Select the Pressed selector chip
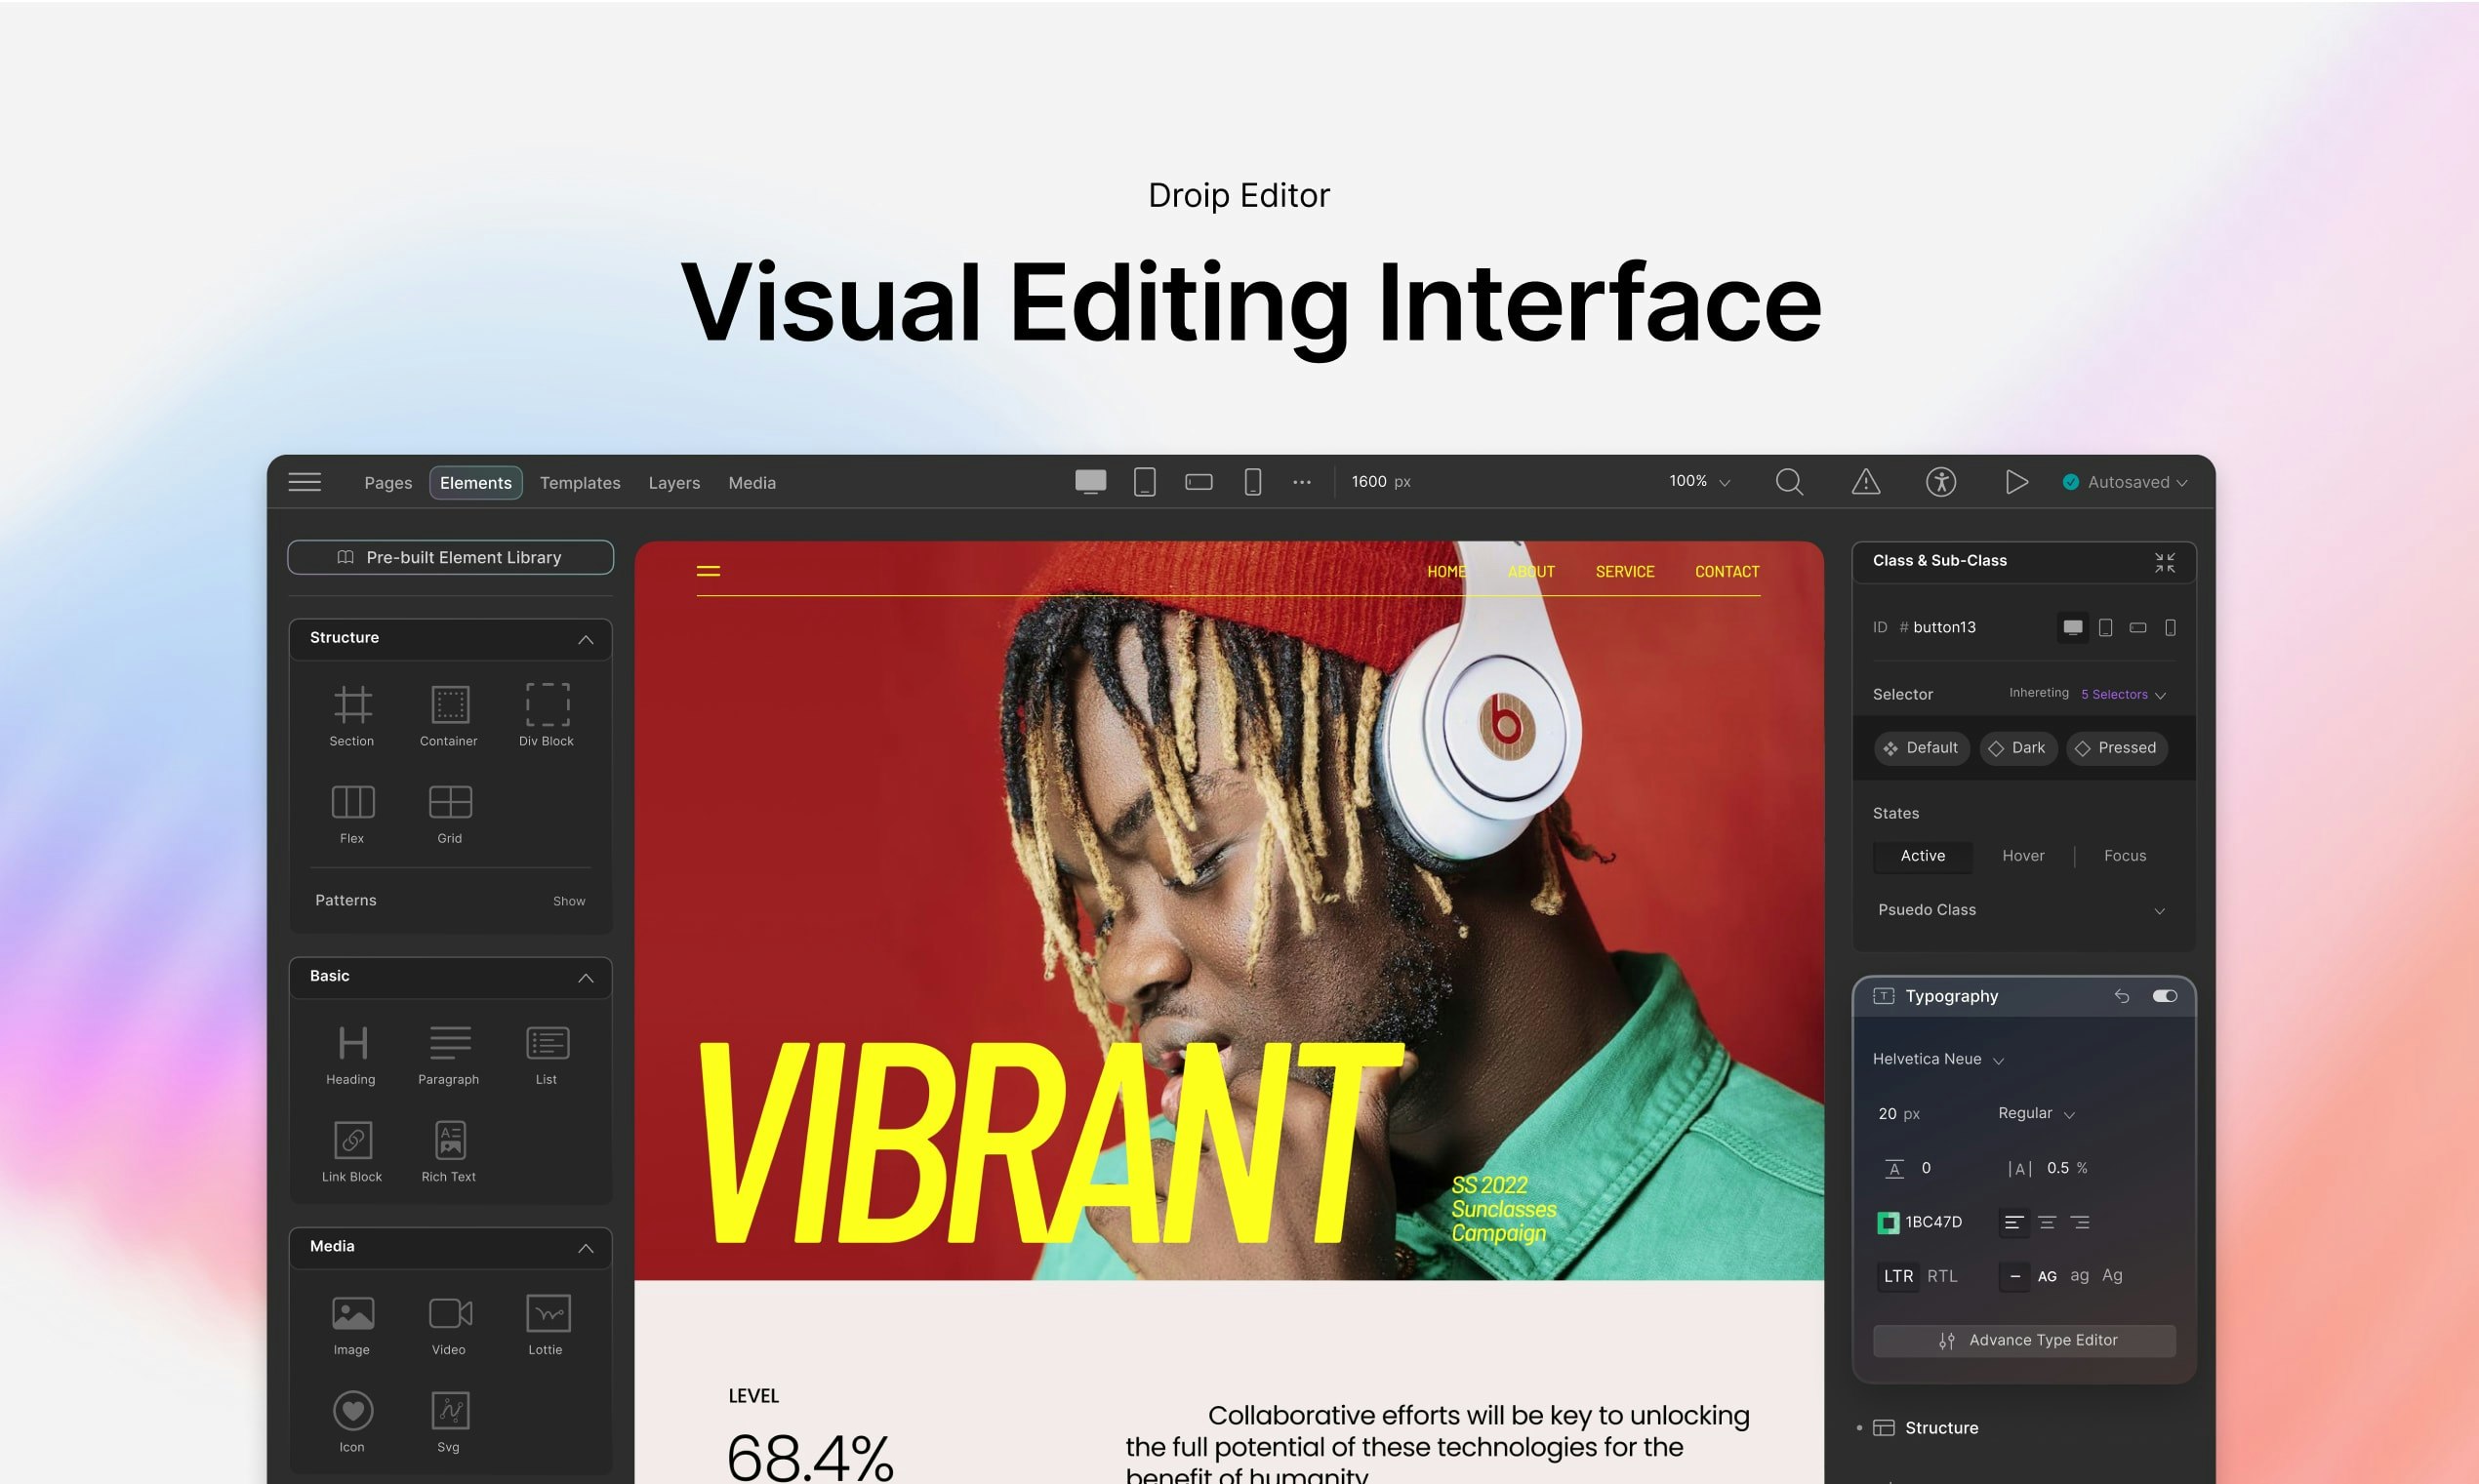2479x1484 pixels. coord(2116,748)
